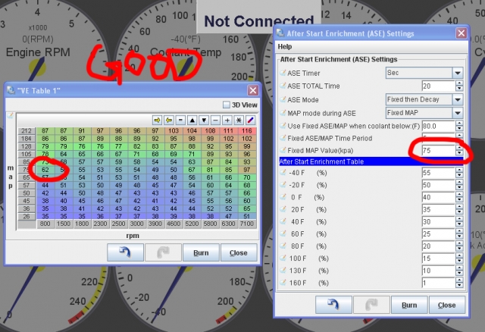Screen dimensions: 485x332
Task: Click the 160 F percent field
Action: [438, 283]
